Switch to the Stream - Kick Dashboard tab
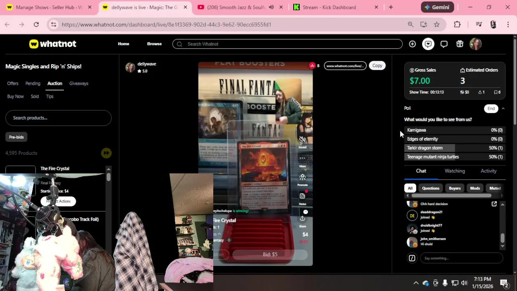This screenshot has height=291, width=517. [x=336, y=7]
